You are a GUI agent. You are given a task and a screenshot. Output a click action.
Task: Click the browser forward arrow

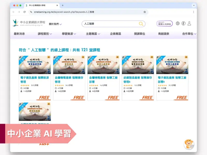tap(19, 12)
